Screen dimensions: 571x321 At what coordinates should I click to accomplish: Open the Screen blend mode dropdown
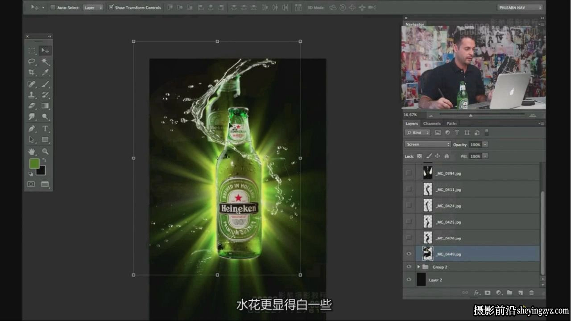(428, 144)
